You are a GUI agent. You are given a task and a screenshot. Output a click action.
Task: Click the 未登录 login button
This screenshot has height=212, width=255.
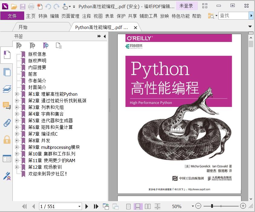(186, 6)
